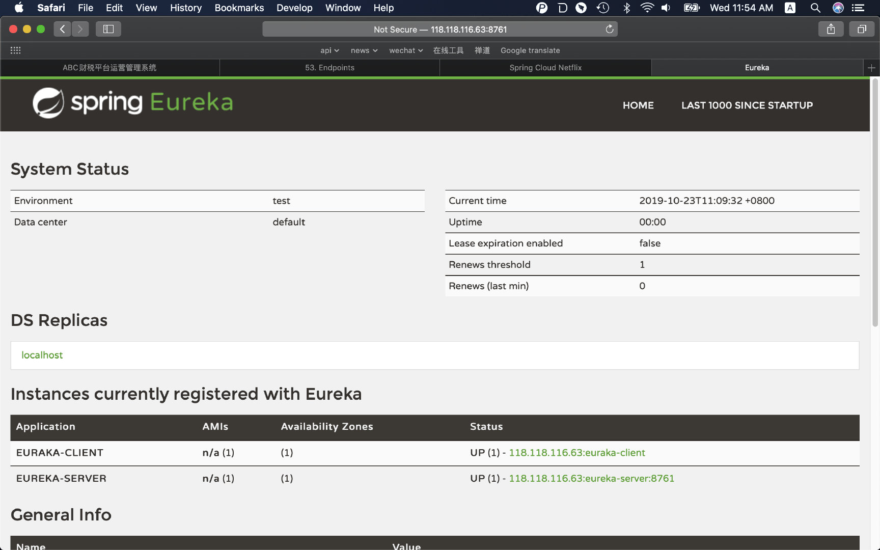This screenshot has height=550, width=880.
Task: Open the View menu
Action: tap(146, 8)
